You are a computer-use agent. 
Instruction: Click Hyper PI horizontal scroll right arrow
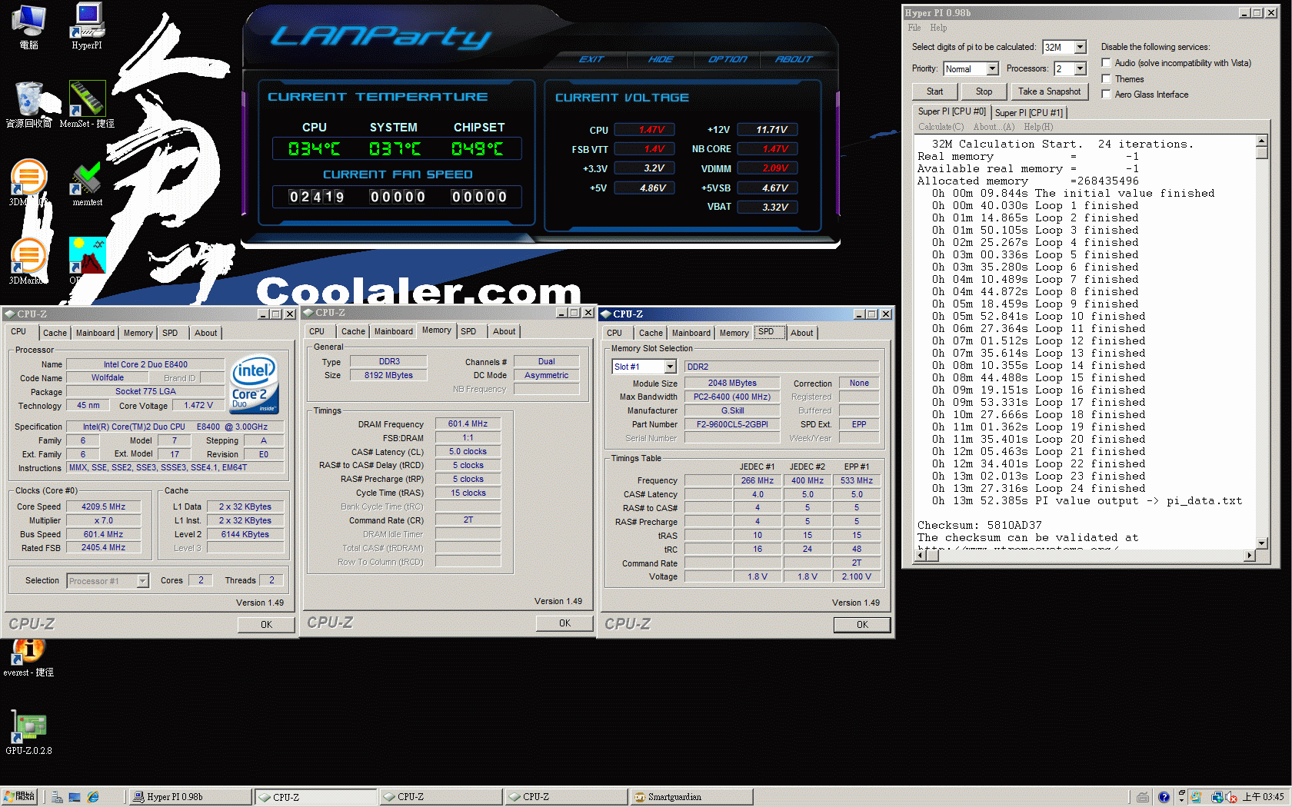point(1250,555)
